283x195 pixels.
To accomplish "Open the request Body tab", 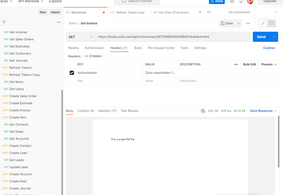I will [x=138, y=48].
